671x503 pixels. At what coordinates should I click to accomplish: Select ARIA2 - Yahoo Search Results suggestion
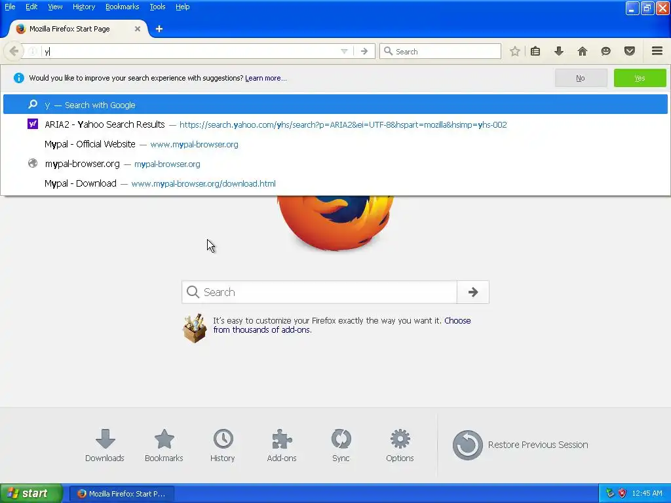click(335, 124)
